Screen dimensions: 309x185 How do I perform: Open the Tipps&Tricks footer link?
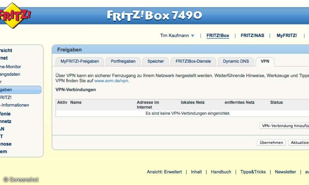tap(253, 172)
